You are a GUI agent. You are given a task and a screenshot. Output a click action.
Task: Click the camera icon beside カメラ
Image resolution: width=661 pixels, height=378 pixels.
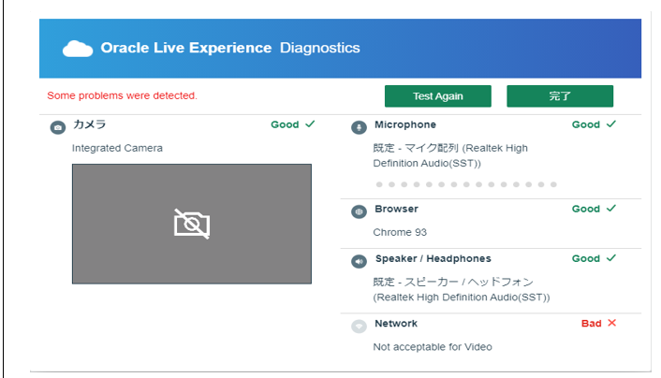coord(58,127)
